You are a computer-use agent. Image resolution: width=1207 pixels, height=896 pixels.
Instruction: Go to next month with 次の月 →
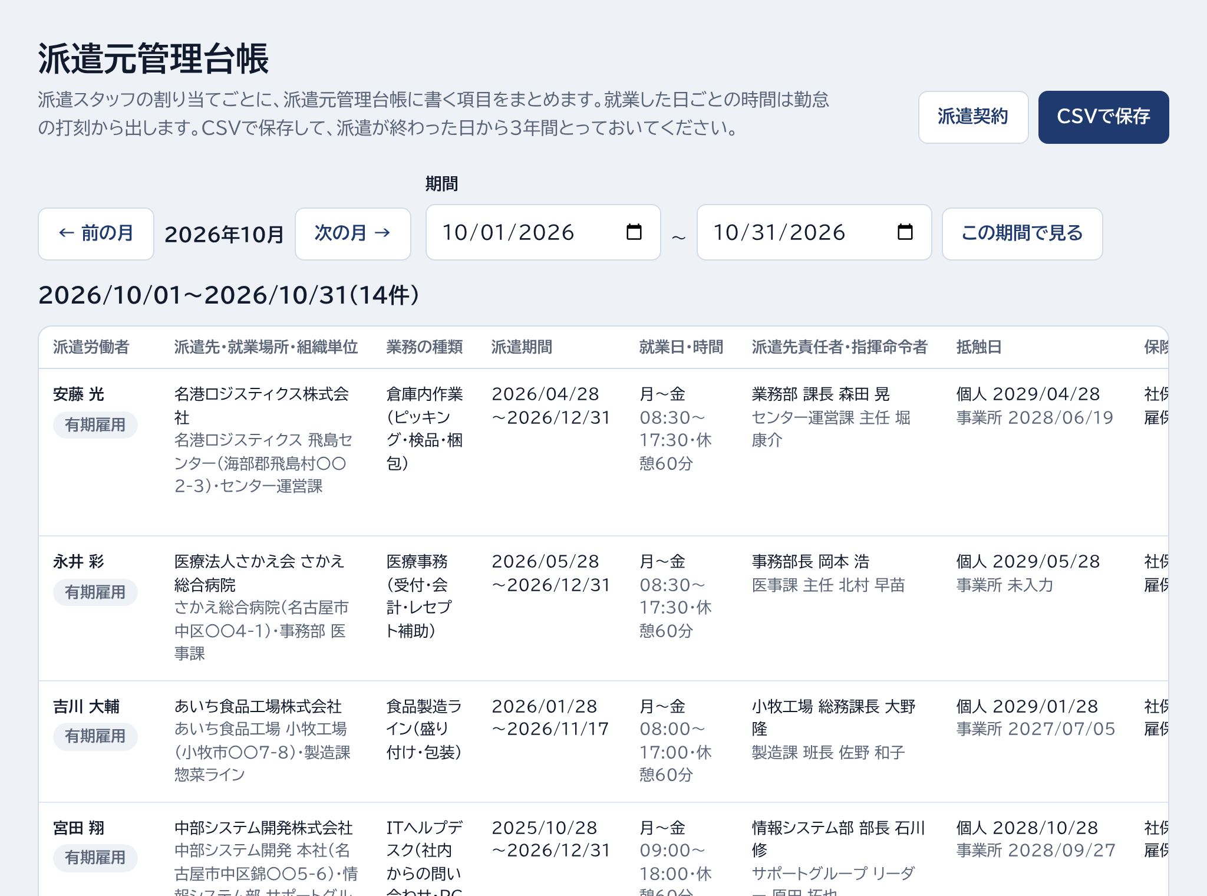(x=352, y=233)
